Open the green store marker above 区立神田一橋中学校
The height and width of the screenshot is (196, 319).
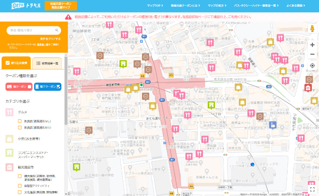pyautogui.click(x=77, y=167)
